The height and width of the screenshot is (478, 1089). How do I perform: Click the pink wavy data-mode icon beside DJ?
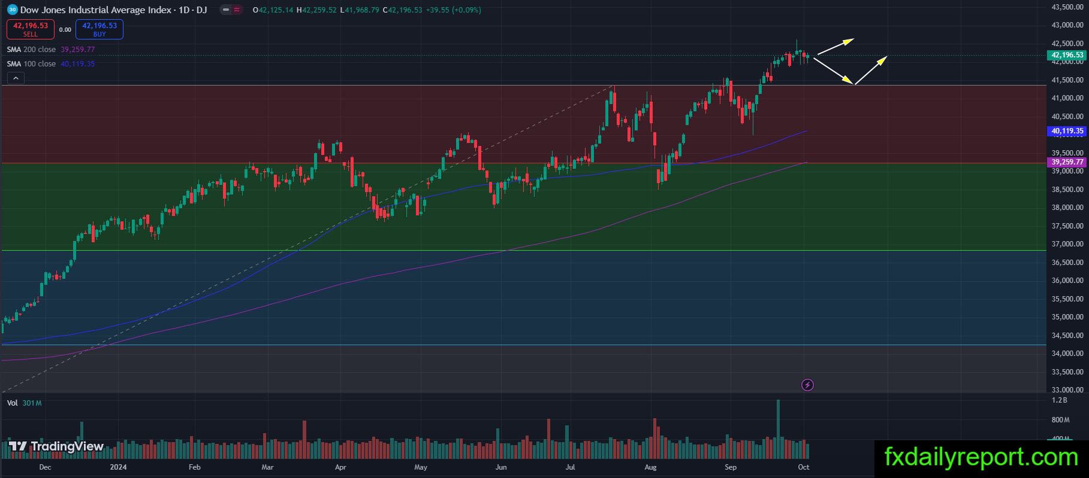point(236,10)
